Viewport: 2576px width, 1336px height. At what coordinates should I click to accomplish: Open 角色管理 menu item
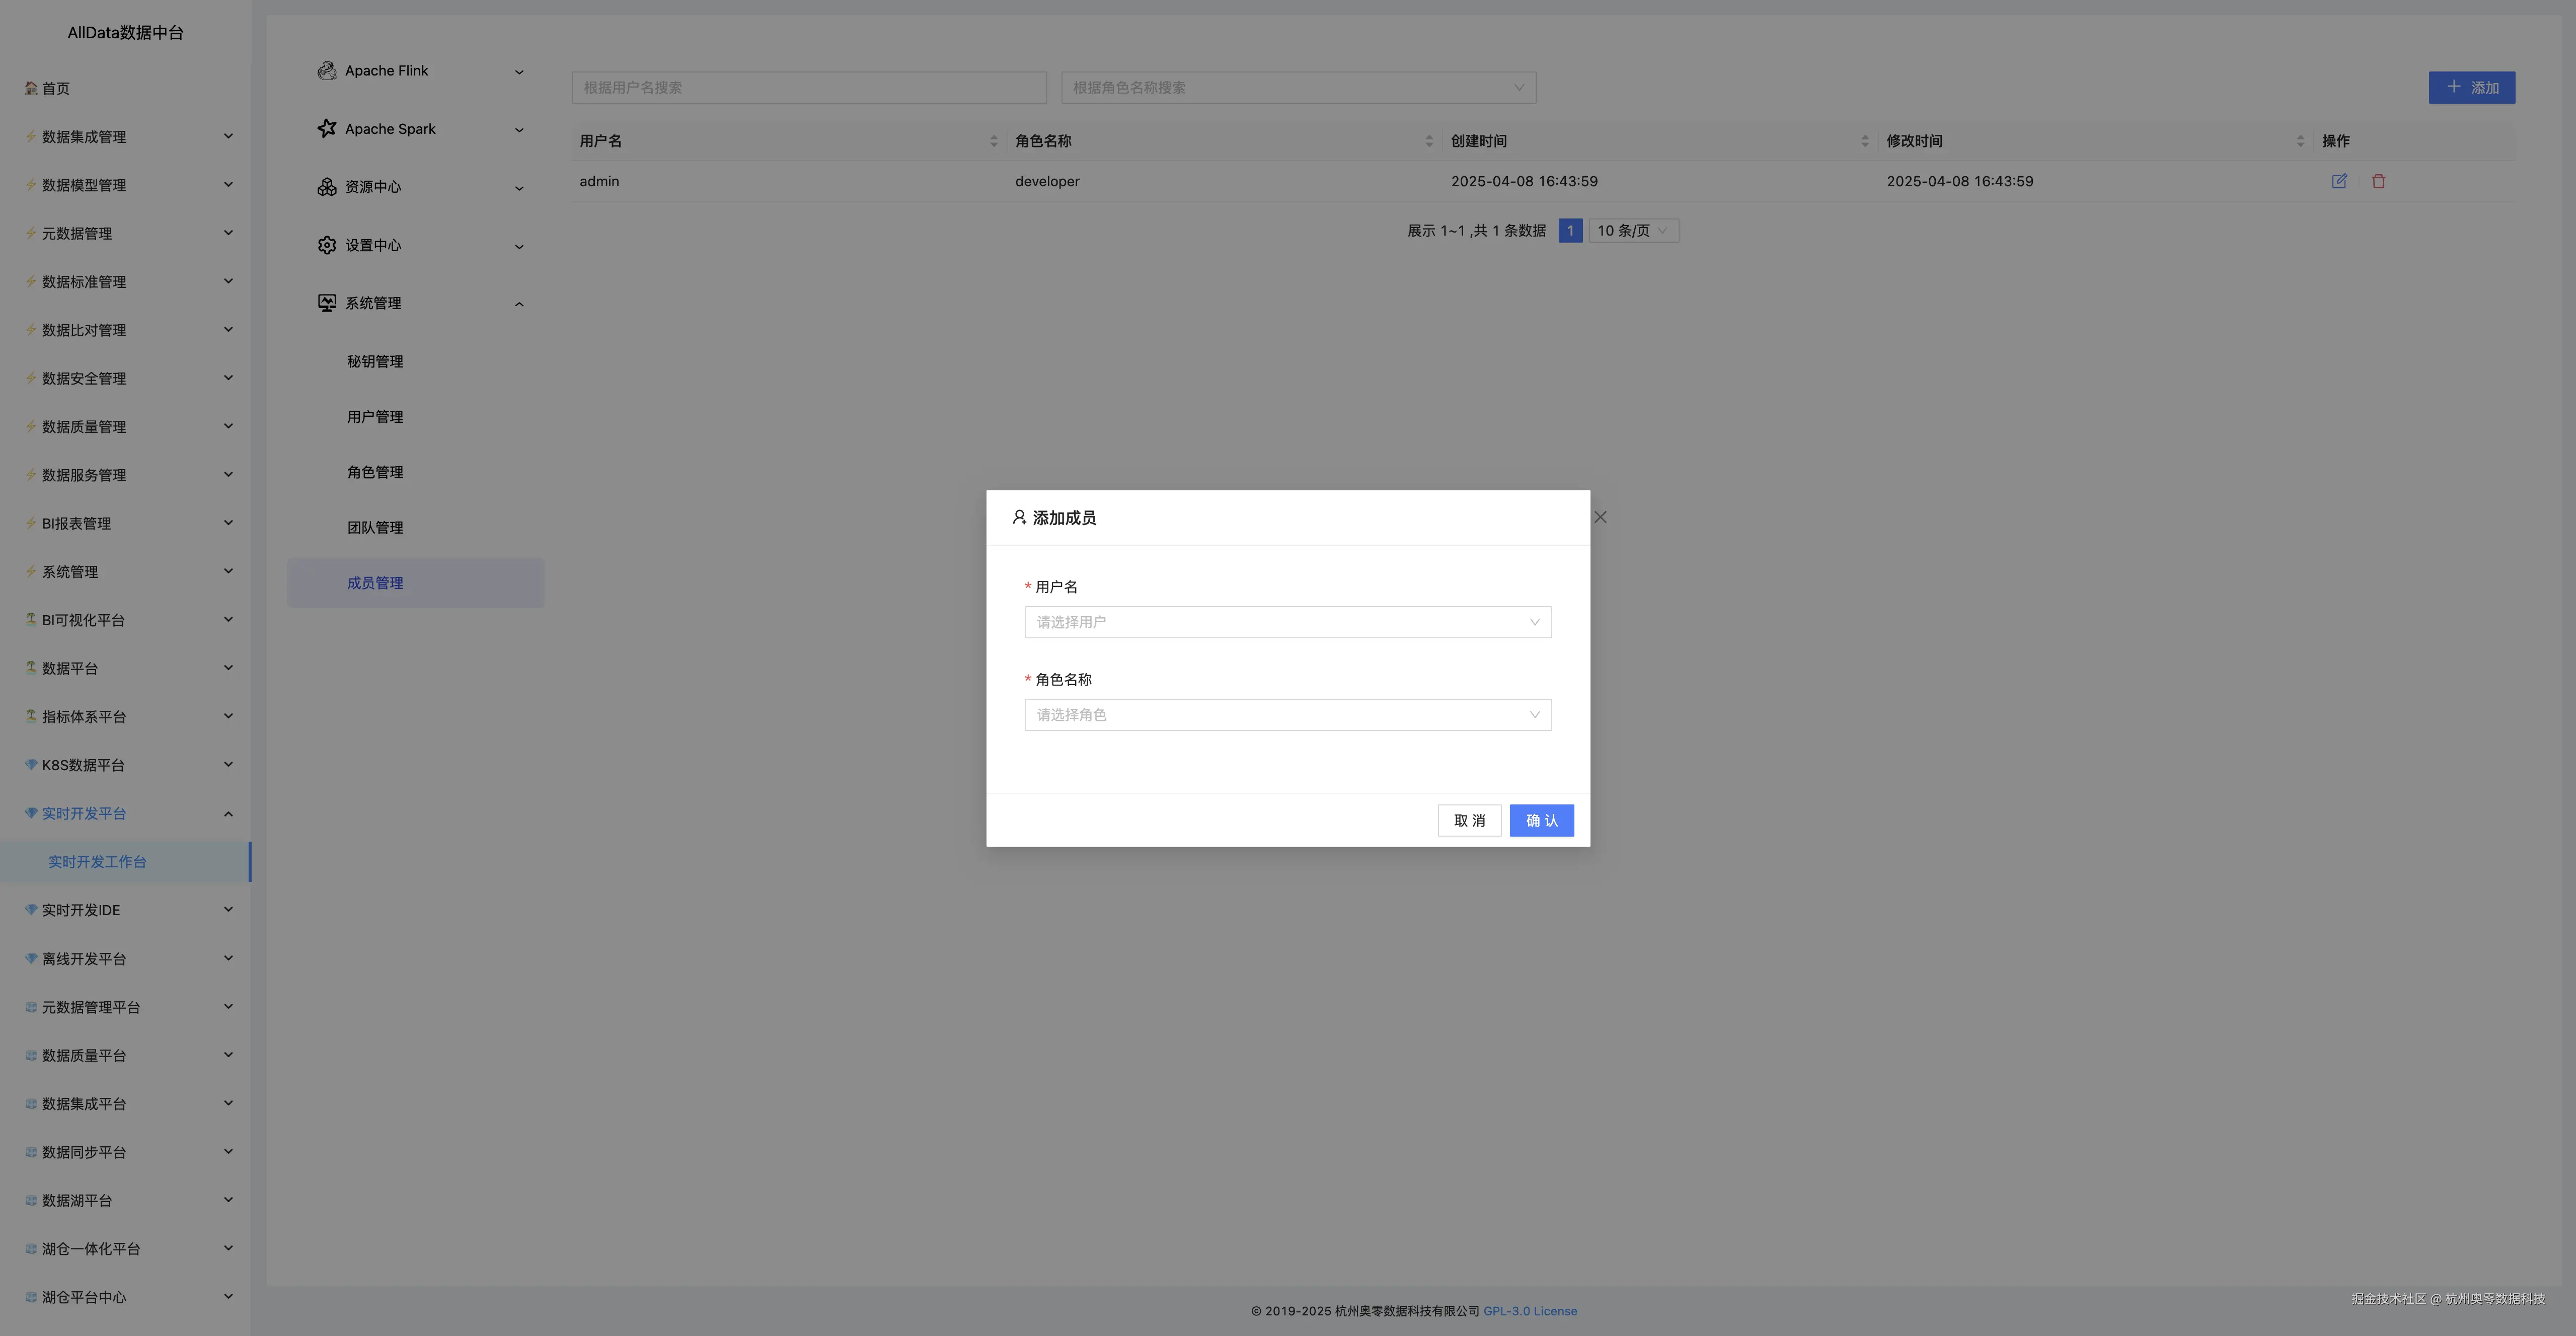[x=375, y=472]
